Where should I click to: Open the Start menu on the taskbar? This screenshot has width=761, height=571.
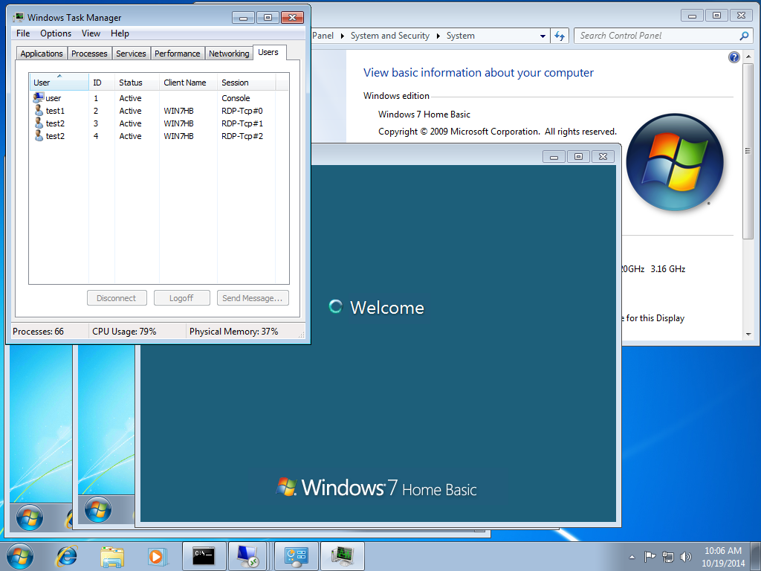(20, 556)
